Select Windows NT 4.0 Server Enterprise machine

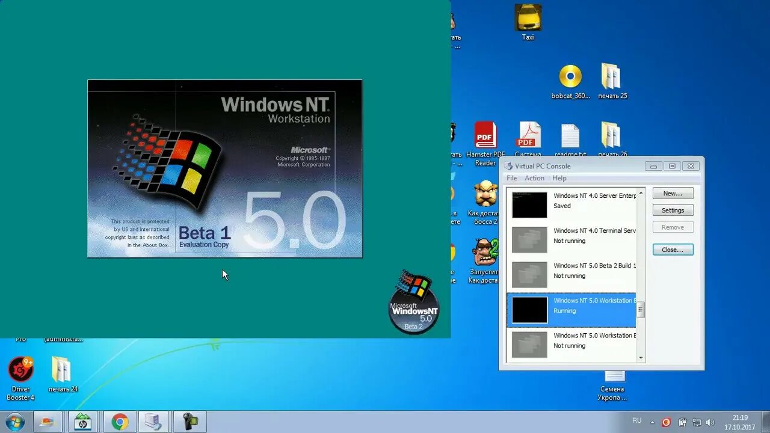pos(571,205)
